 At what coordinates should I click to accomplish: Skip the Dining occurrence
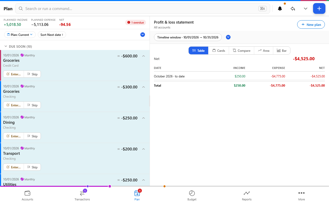point(32,136)
